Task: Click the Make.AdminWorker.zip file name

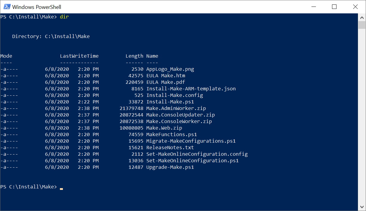Action: point(176,108)
